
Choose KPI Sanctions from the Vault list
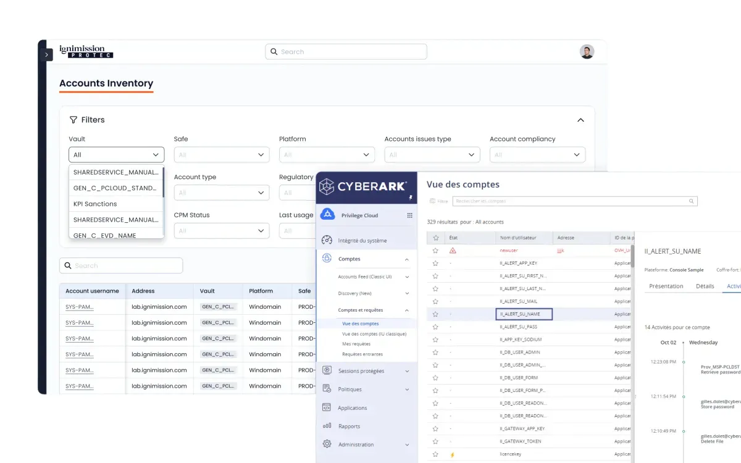(x=95, y=204)
